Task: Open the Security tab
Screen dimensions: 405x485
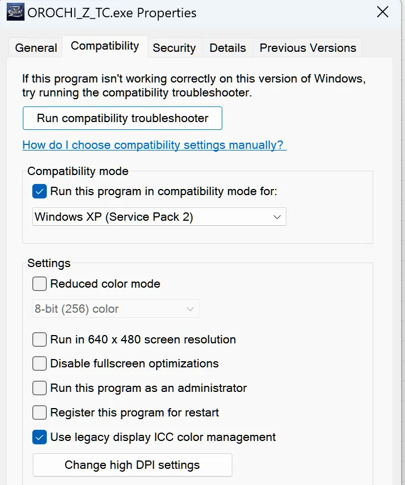Action: [x=174, y=48]
